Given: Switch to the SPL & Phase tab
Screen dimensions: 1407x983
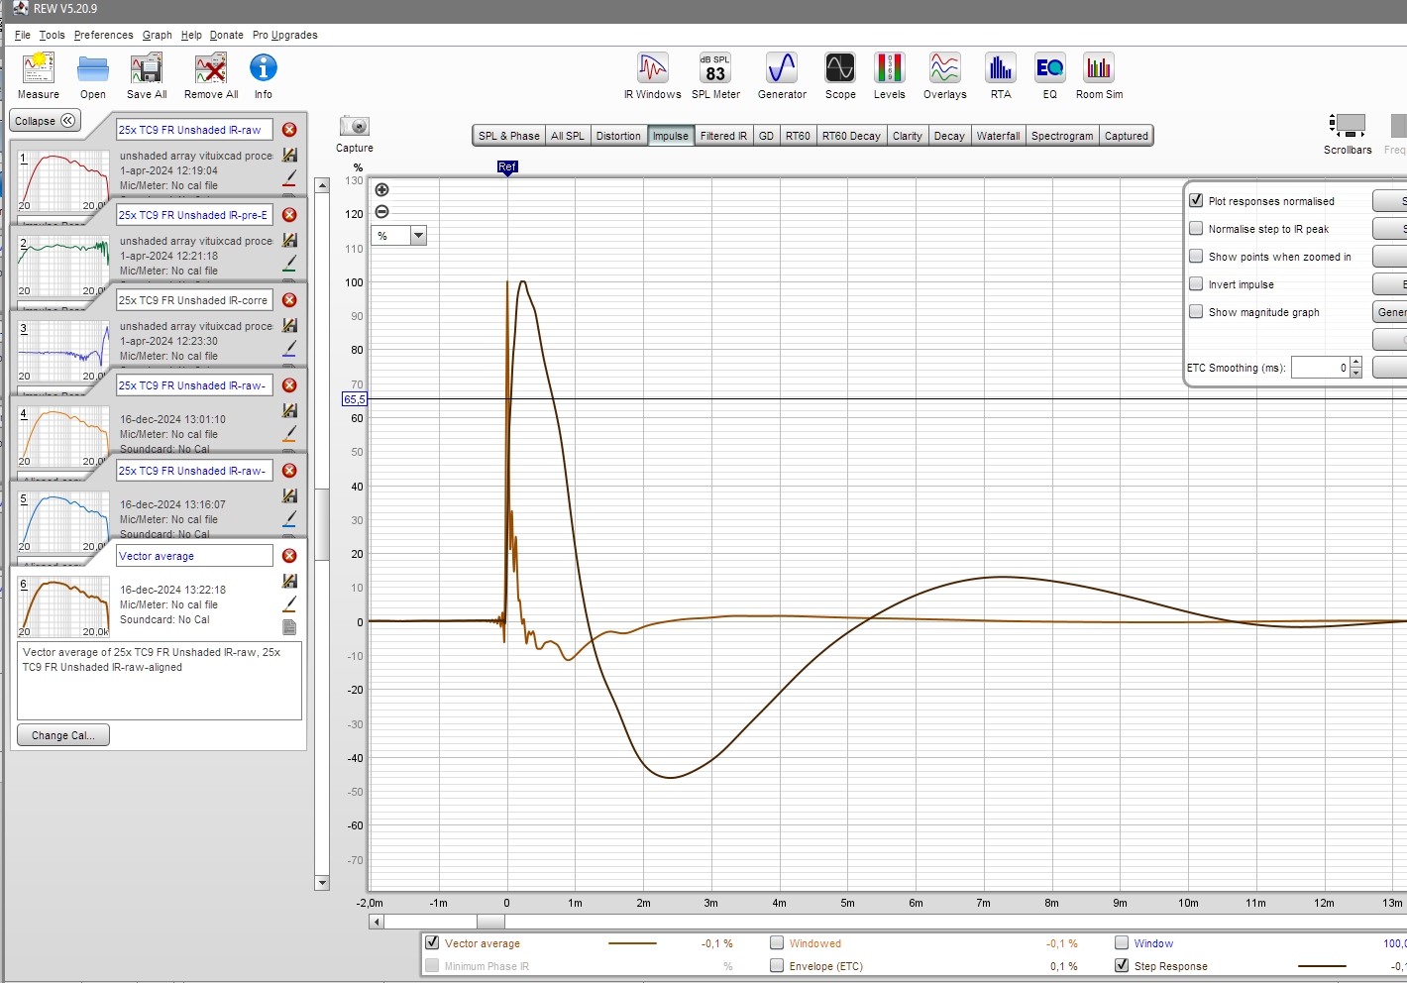Looking at the screenshot, I should [509, 136].
